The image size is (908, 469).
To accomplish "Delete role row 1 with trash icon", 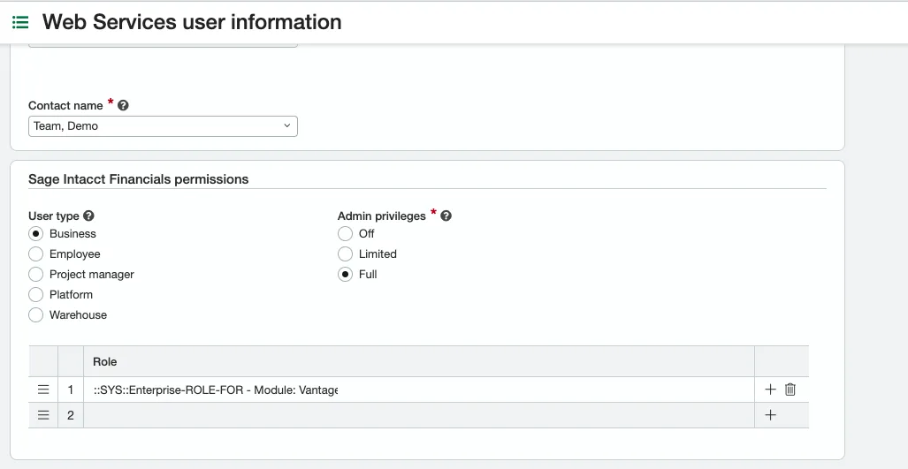I will click(790, 390).
